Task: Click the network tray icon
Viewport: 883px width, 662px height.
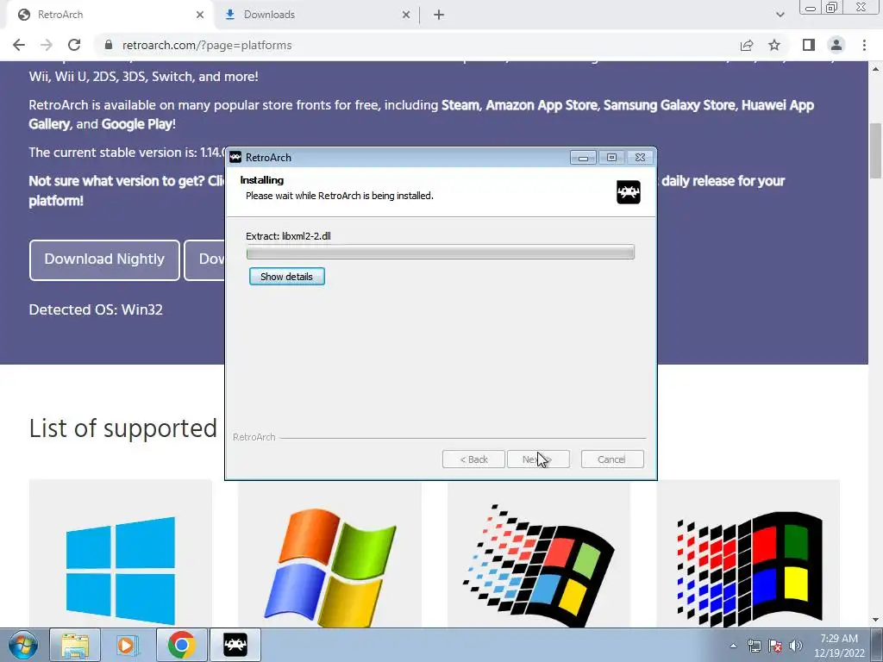Action: click(x=754, y=646)
